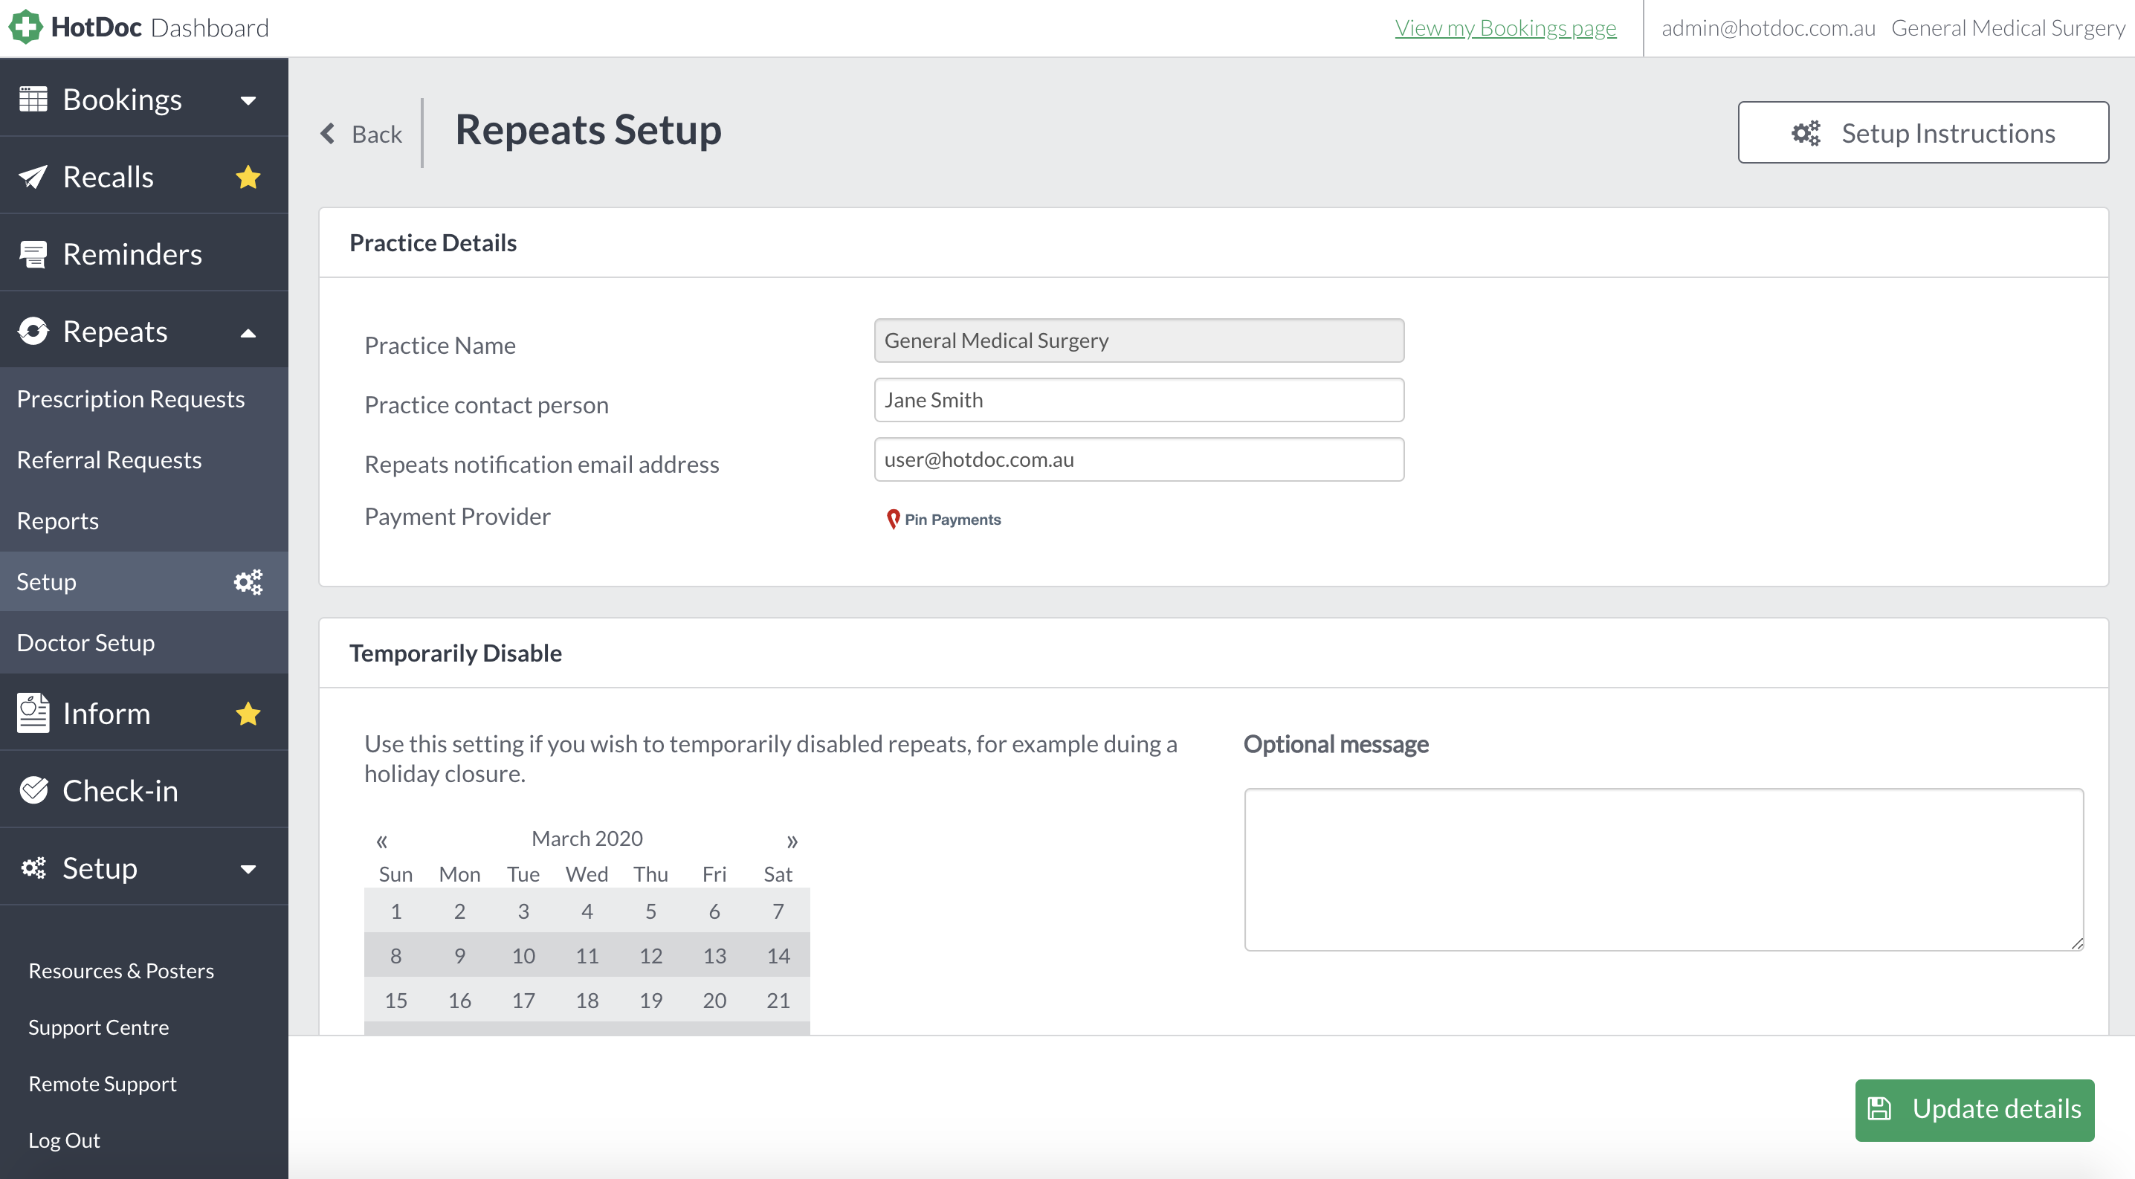Open Doctor Setup submenu item
2135x1179 pixels.
click(x=144, y=642)
